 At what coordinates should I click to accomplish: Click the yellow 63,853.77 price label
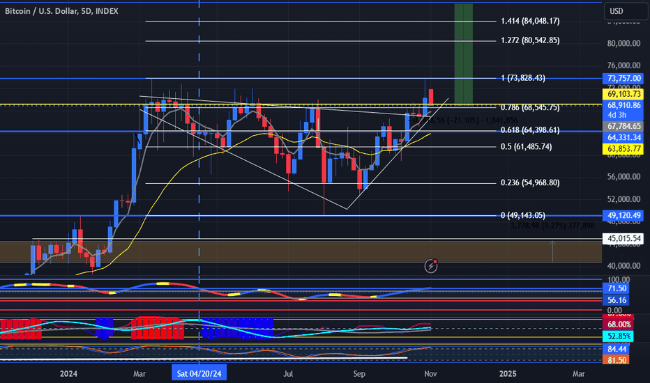pyautogui.click(x=623, y=148)
